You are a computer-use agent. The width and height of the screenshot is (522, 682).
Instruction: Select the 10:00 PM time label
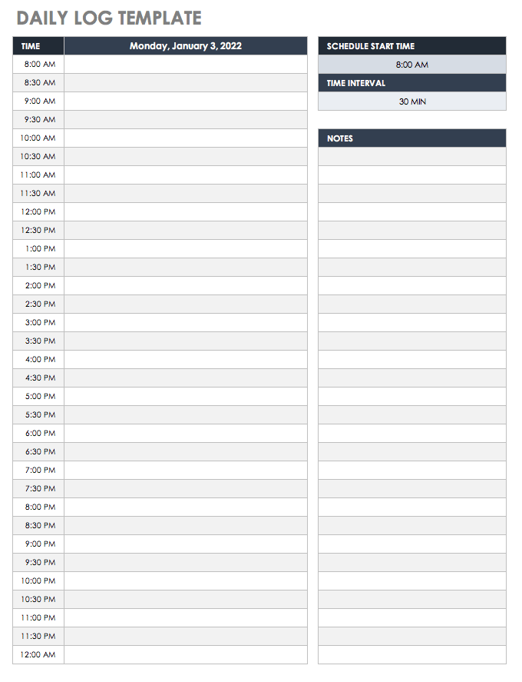pyautogui.click(x=38, y=581)
